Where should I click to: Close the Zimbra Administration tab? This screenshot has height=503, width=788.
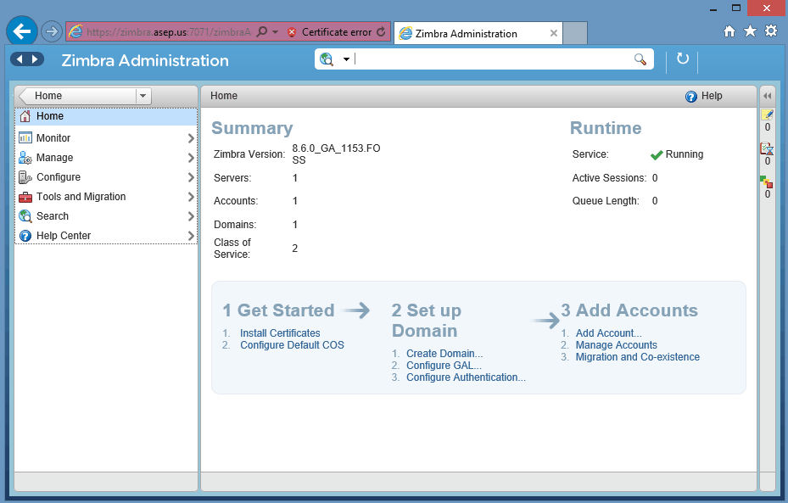coord(553,33)
